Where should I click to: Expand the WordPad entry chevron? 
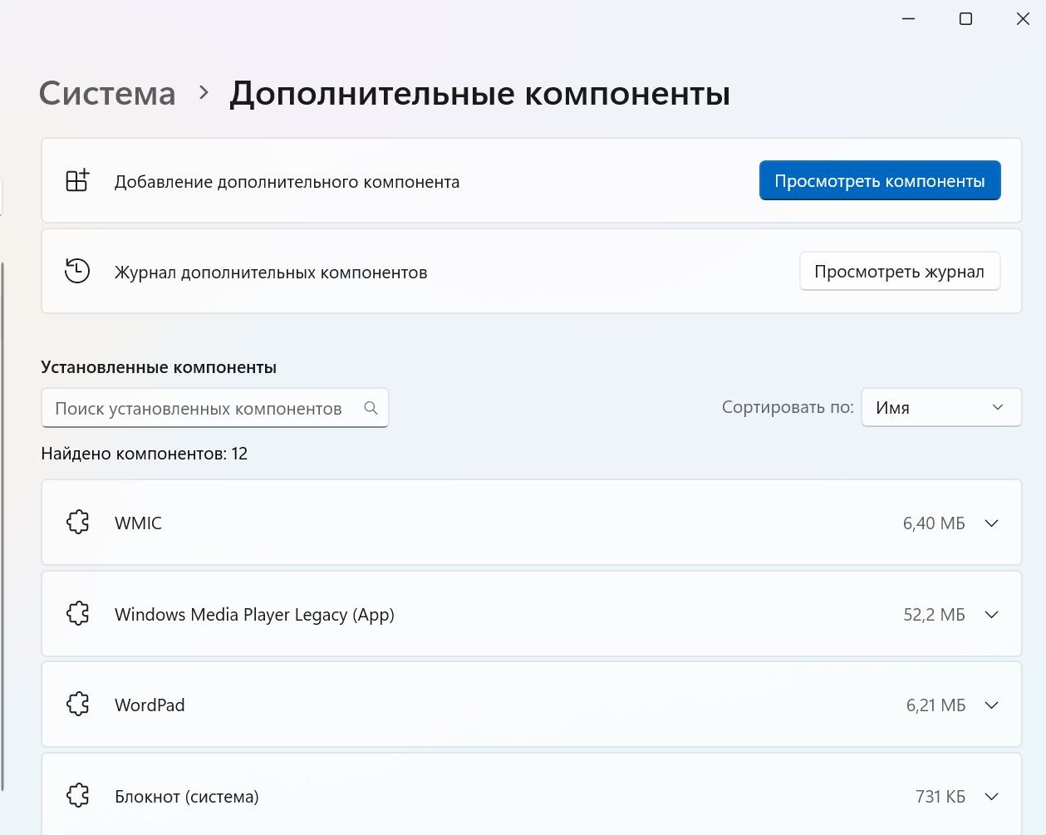(x=991, y=705)
